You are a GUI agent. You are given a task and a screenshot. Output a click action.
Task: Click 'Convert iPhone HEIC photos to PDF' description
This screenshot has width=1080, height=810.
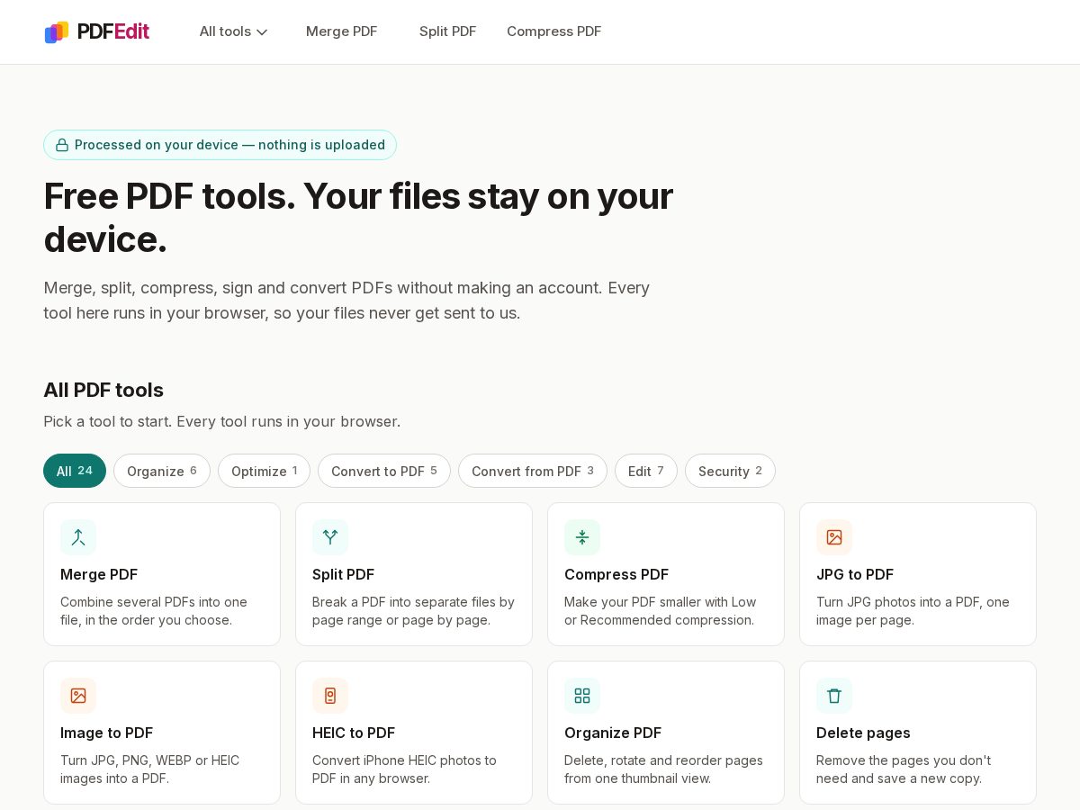click(x=404, y=769)
